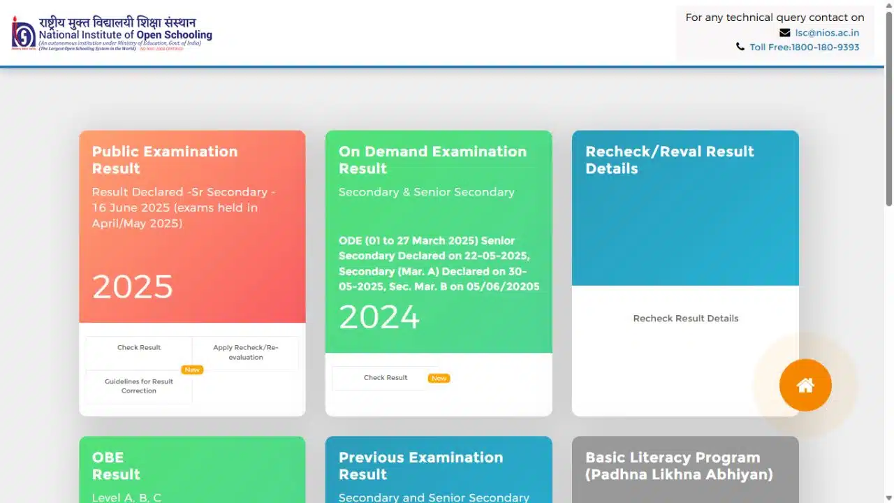Click the 'Secondary and Senior Secondary' text
The image size is (894, 503).
pyautogui.click(x=434, y=498)
